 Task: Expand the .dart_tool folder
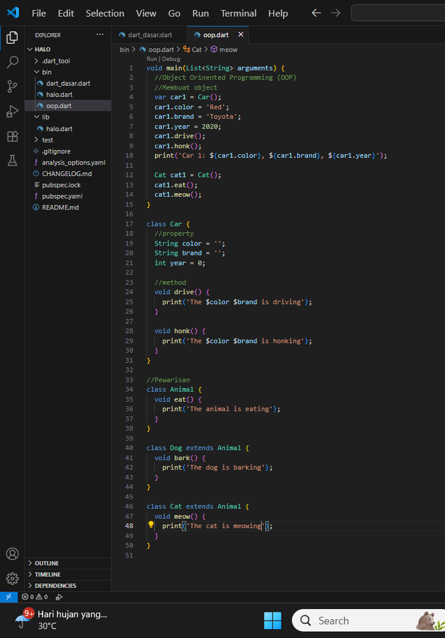pos(56,61)
